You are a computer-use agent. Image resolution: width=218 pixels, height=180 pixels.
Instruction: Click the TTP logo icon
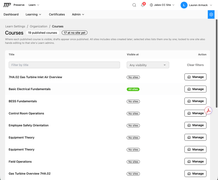pos(7,5)
